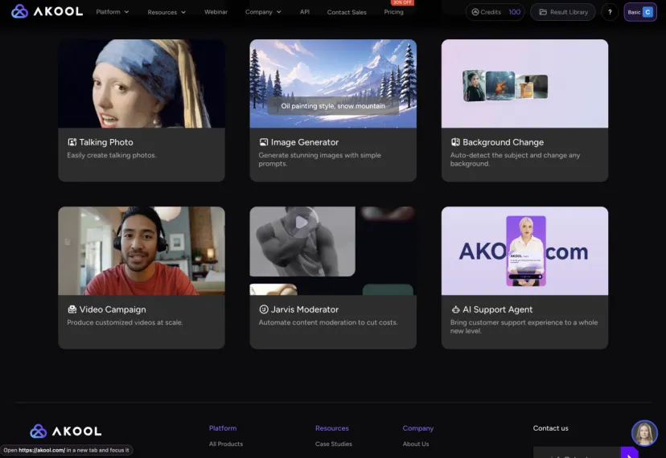Click the blue C account avatar

coord(647,12)
